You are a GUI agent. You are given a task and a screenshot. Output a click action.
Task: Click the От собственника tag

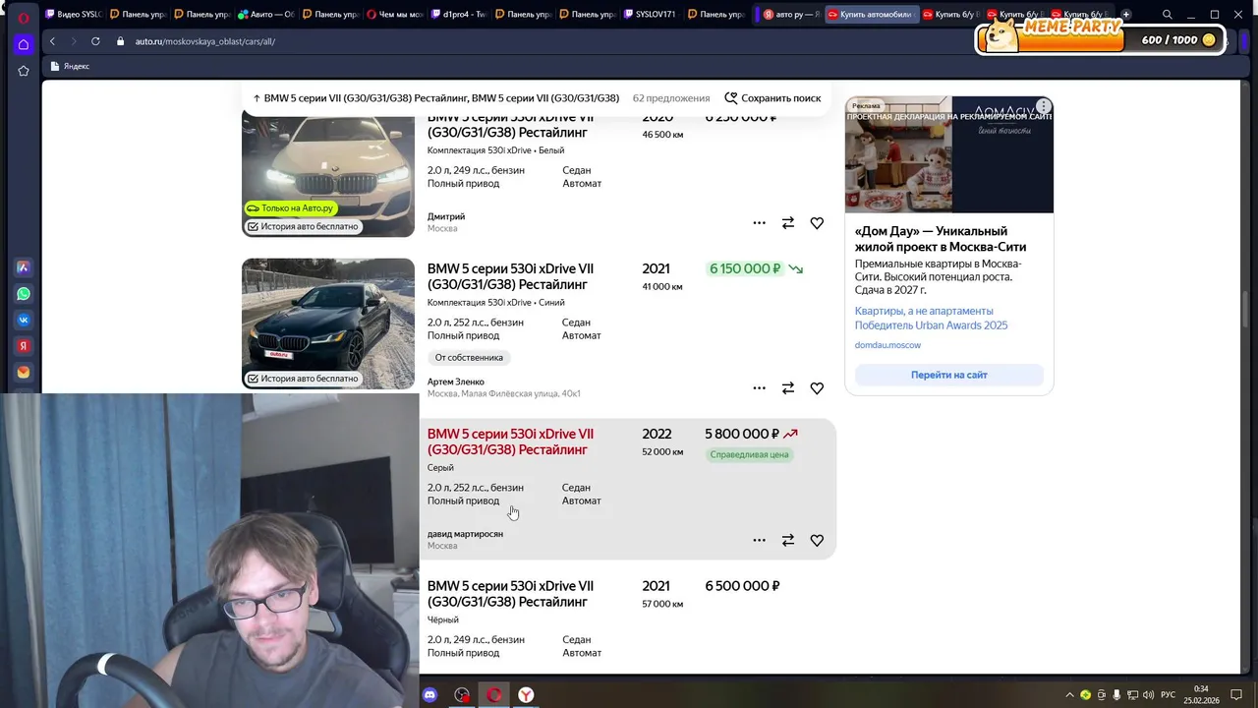point(469,358)
